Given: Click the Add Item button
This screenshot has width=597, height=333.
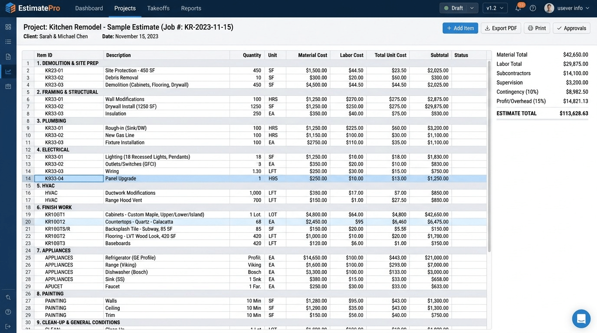Looking at the screenshot, I should 460,28.
